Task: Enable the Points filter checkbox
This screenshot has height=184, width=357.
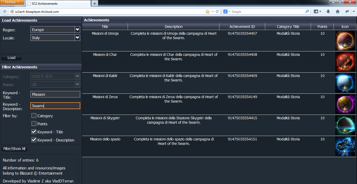Action: (x=34, y=124)
